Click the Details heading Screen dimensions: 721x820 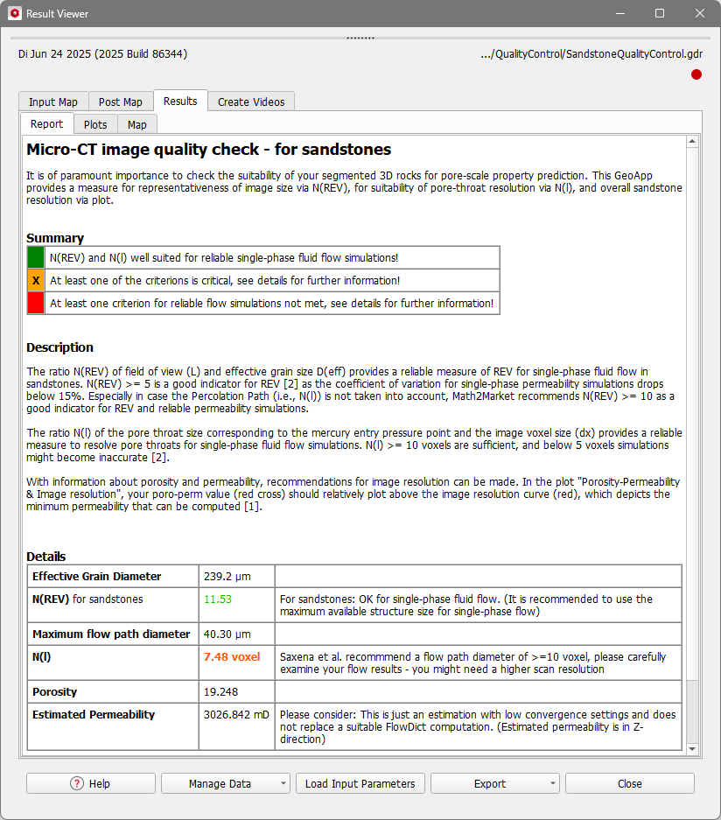[46, 557]
